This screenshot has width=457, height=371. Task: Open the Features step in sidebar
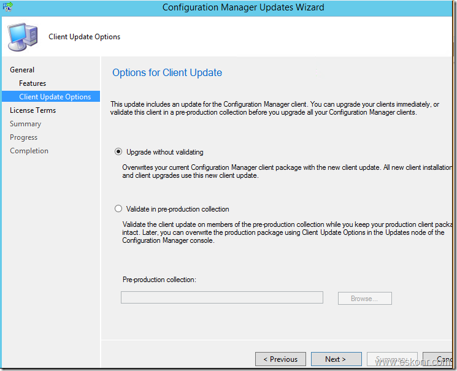pos(33,83)
